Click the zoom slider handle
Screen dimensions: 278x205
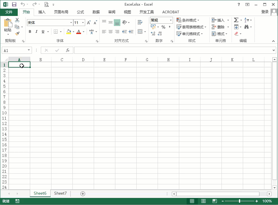(239, 201)
